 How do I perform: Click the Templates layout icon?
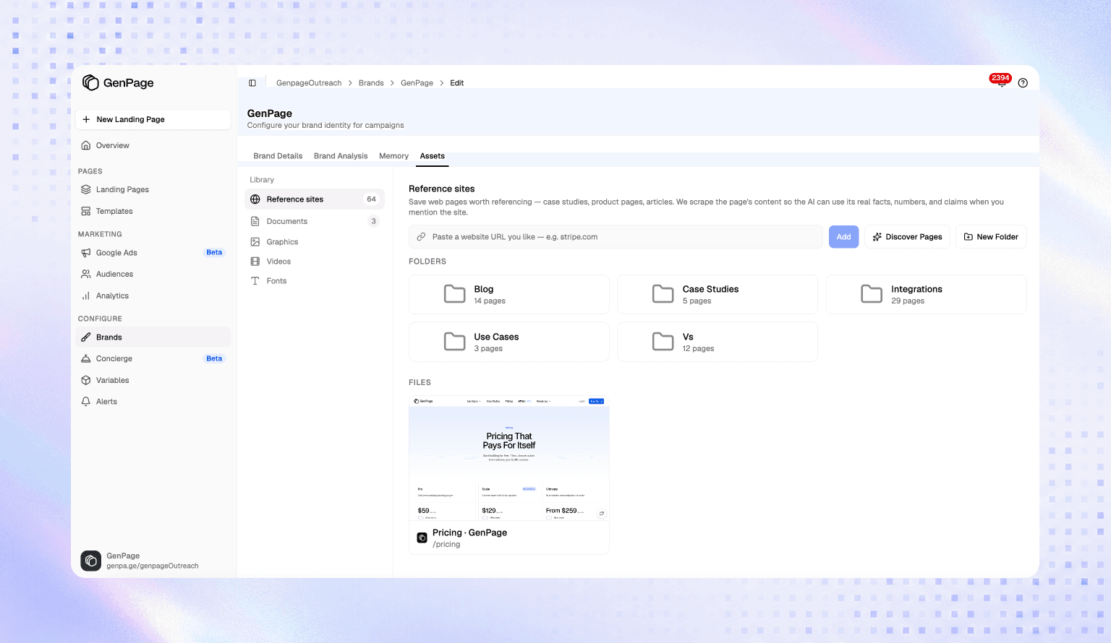click(x=86, y=211)
